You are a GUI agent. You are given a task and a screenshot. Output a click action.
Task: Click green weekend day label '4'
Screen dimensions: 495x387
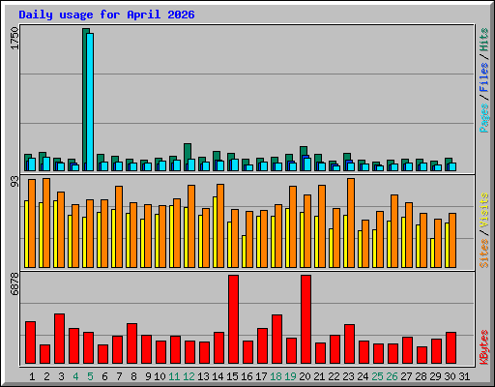[x=75, y=376]
